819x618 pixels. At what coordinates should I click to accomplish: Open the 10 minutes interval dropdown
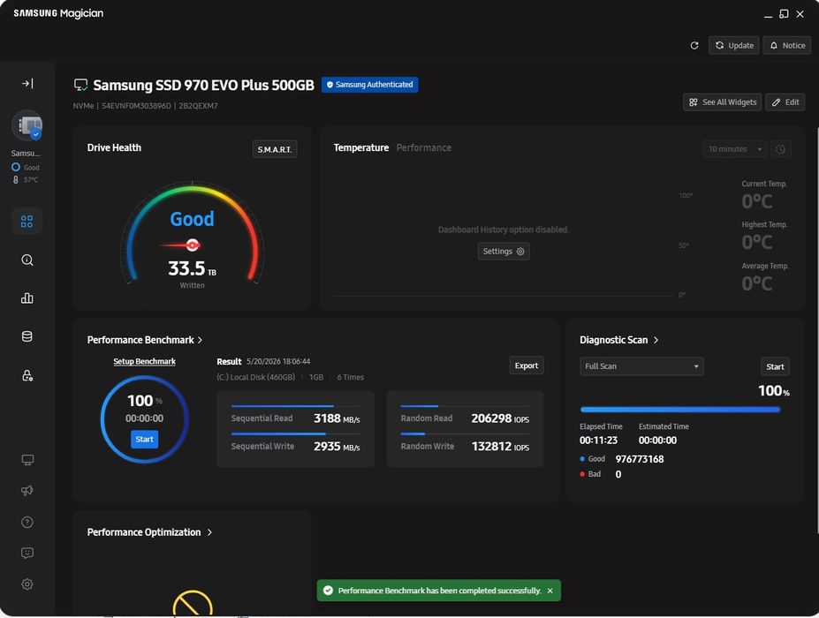734,149
